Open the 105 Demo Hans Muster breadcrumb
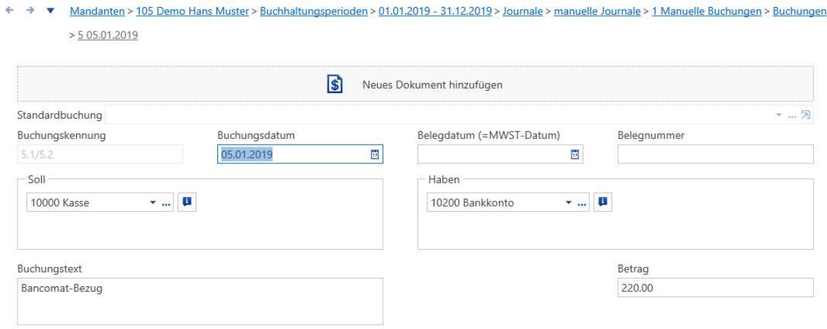 (193, 11)
